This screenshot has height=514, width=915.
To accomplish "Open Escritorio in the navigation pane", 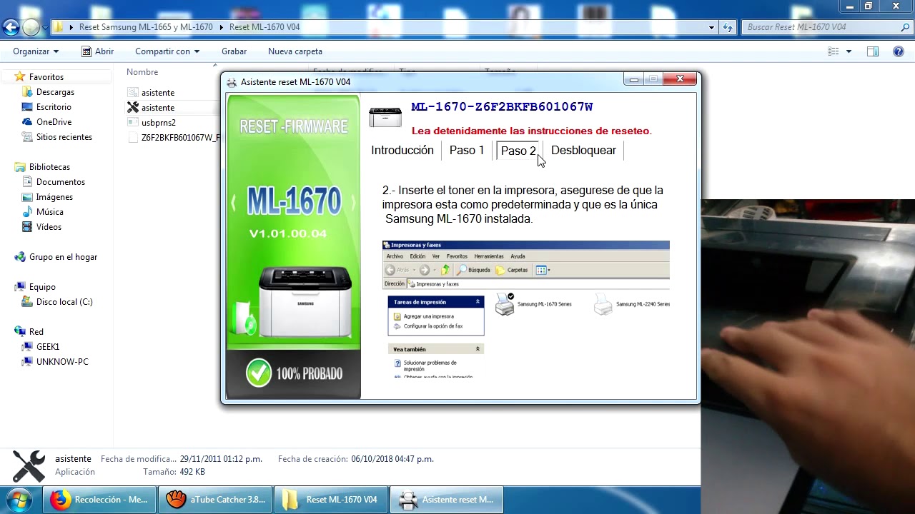I will 54,107.
